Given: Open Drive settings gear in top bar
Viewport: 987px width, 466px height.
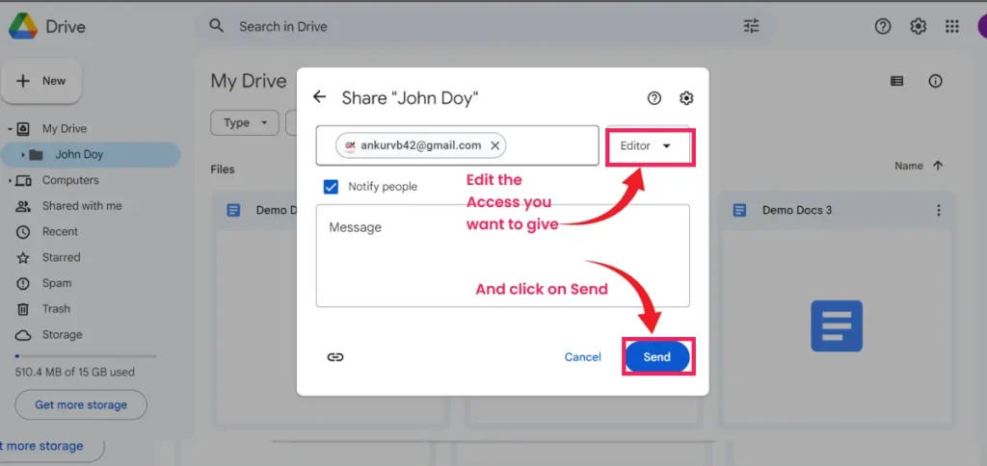Looking at the screenshot, I should click(x=918, y=26).
